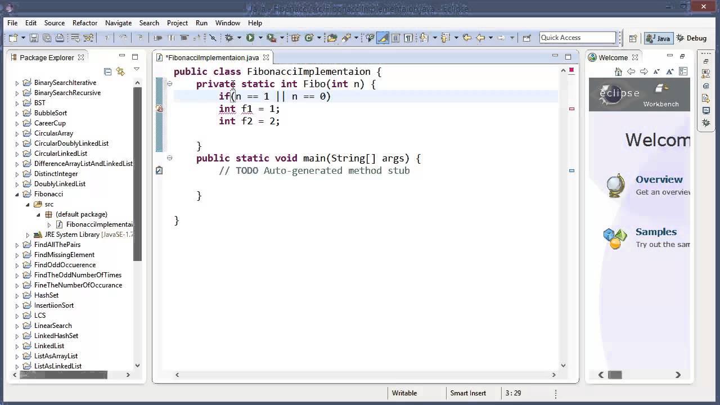Screen dimensions: 720x405
Task: Click Welcome view back arrow
Action: click(x=631, y=71)
